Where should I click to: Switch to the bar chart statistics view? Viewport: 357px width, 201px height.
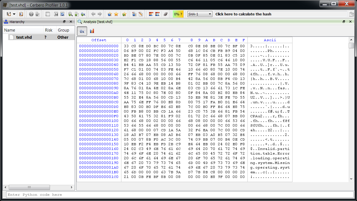[92, 31]
